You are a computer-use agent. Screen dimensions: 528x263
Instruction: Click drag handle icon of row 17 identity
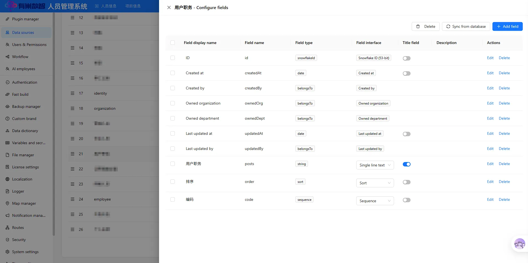point(73,93)
